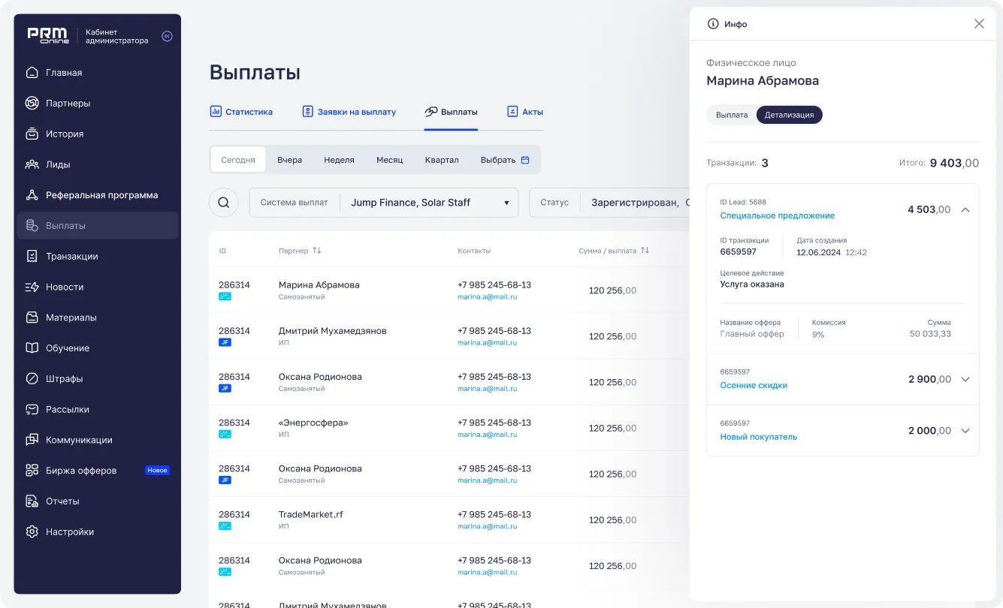Screen dimensions: 1003x608
Task: Click the Партнеры sidebar icon
Action: click(x=32, y=104)
